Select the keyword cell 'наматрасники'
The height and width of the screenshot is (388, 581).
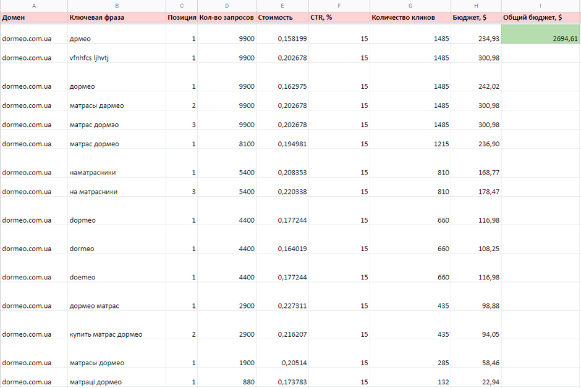[117, 163]
